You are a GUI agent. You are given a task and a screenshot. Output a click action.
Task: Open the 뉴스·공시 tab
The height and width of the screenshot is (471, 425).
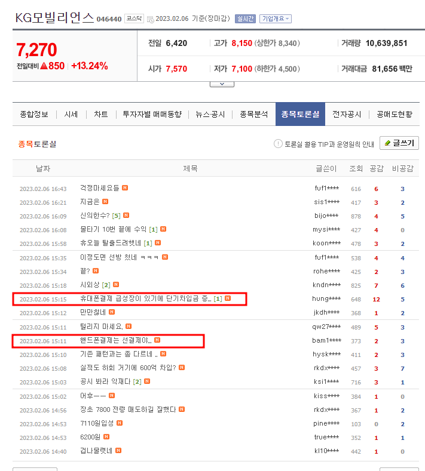210,114
